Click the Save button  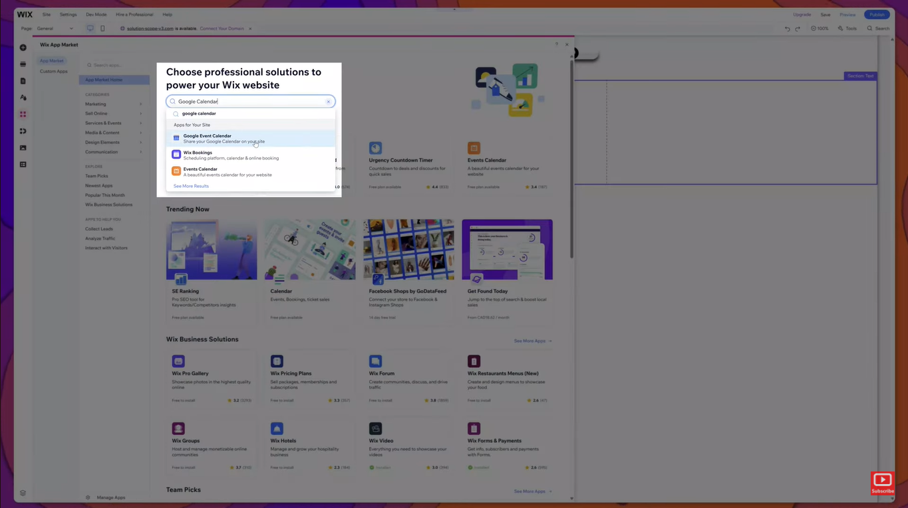point(826,15)
